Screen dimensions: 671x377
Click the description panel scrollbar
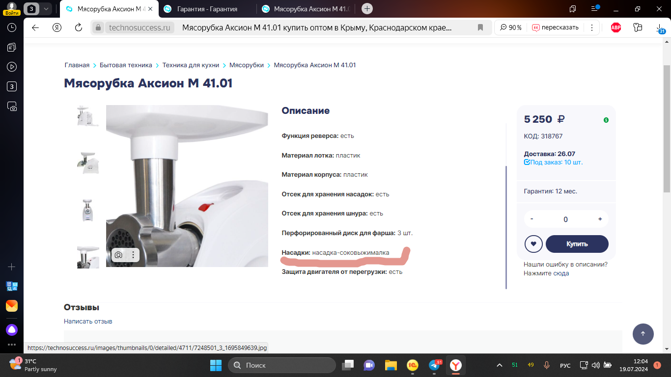pyautogui.click(x=506, y=227)
